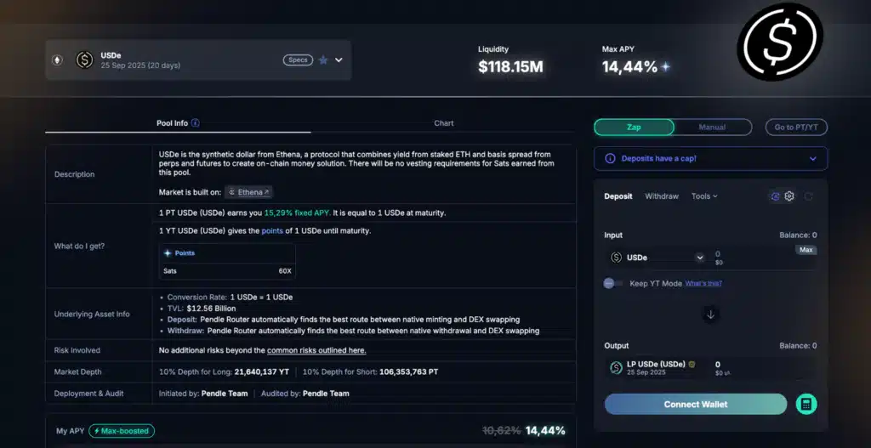Viewport: 871px width, 448px height.
Task: Open common risks outlined here link
Action: (316, 350)
